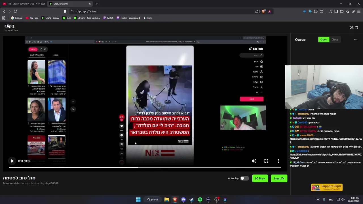Image resolution: width=363 pixels, height=204 pixels.
Task: Open ClipQ settings sliders icon
Action: pyautogui.click(x=356, y=27)
